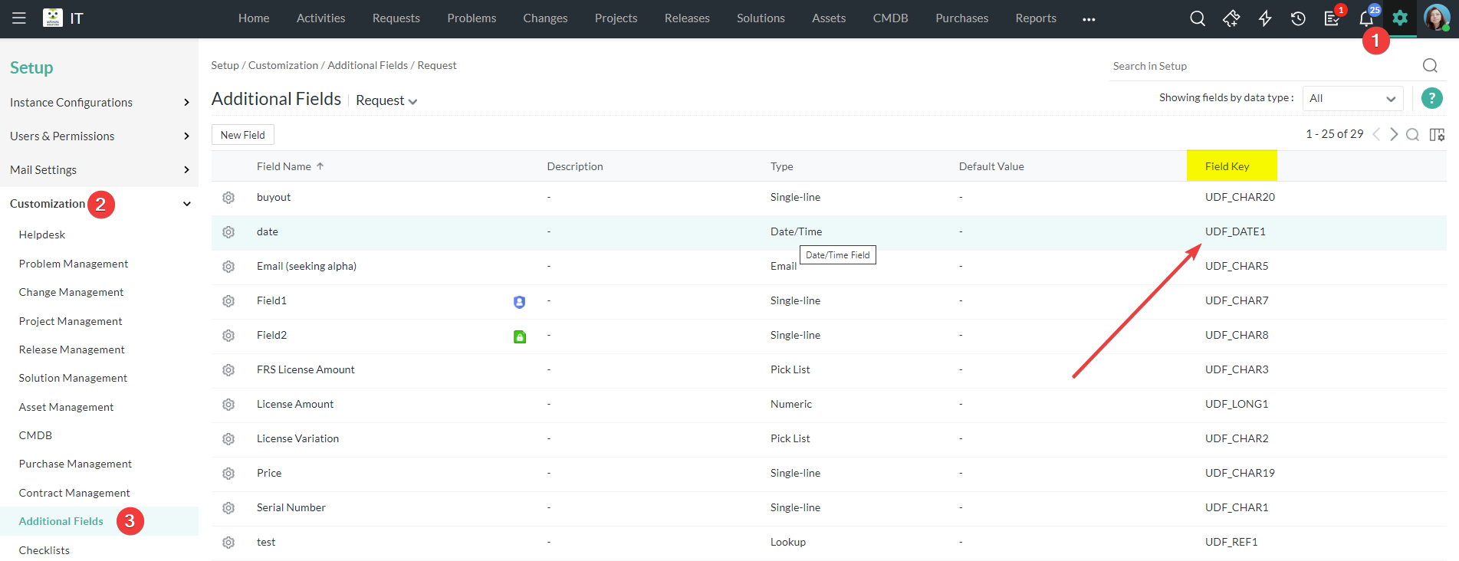Click the table search magnifier icon

1412,135
